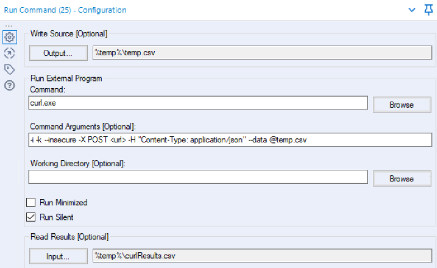The image size is (437, 268).
Task: Click the Output... button under Write Source
Action: (58, 53)
